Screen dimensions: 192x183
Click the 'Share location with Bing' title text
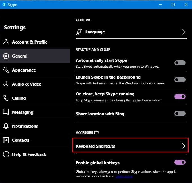click(100, 114)
